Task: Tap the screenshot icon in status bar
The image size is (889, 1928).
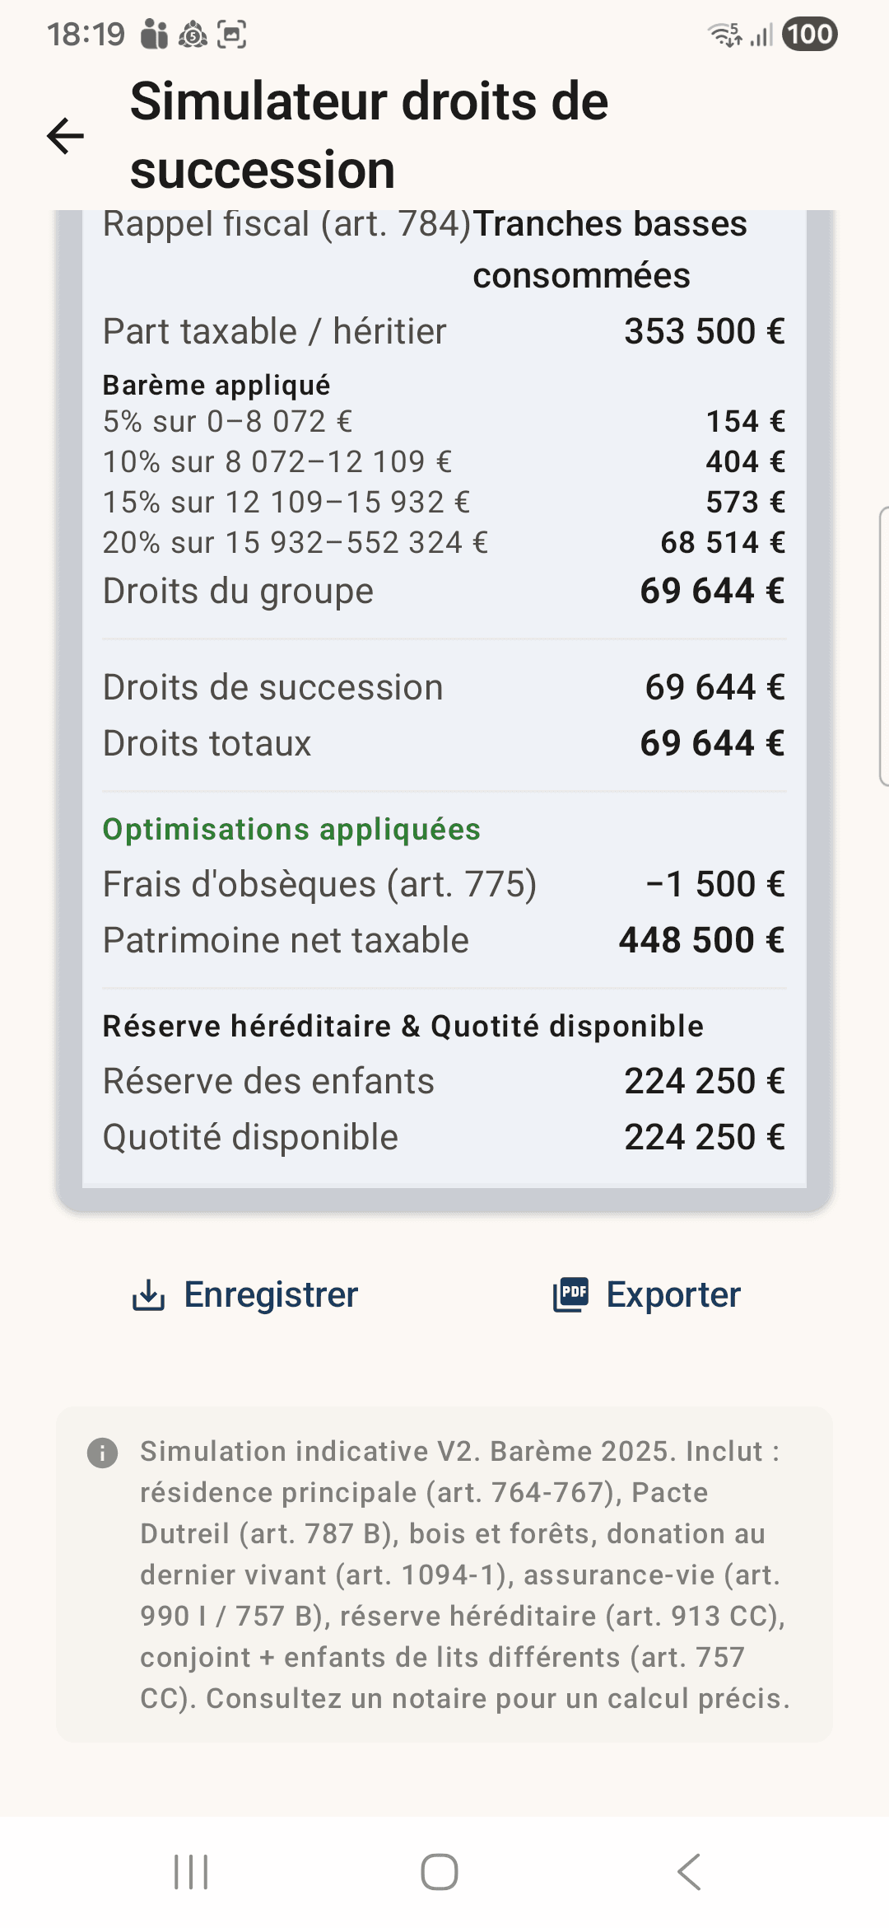Action: (232, 35)
